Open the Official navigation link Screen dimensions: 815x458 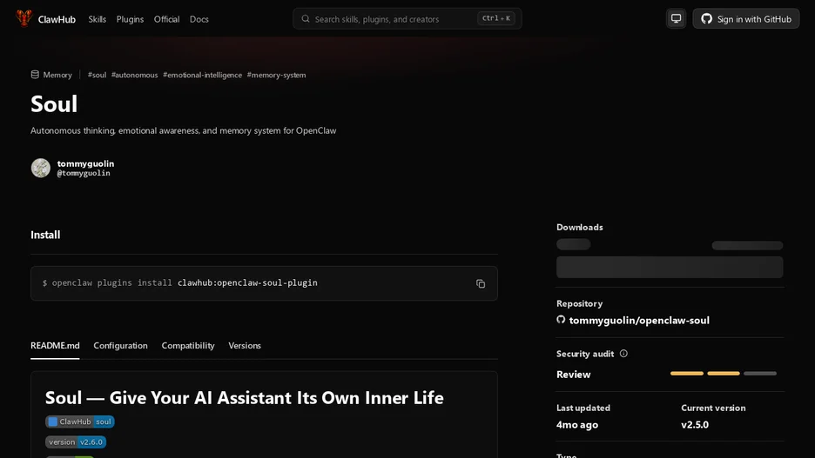167,19
